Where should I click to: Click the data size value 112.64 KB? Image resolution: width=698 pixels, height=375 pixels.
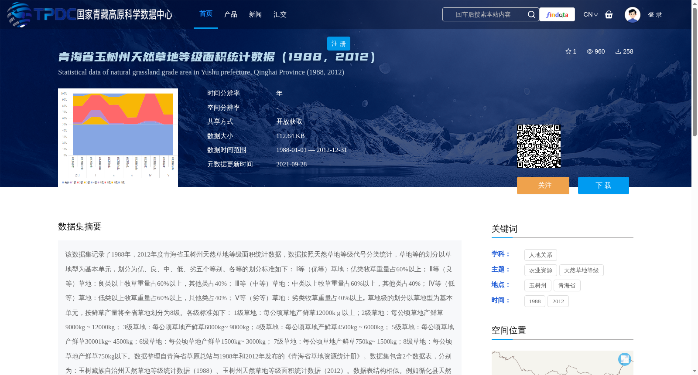291,136
